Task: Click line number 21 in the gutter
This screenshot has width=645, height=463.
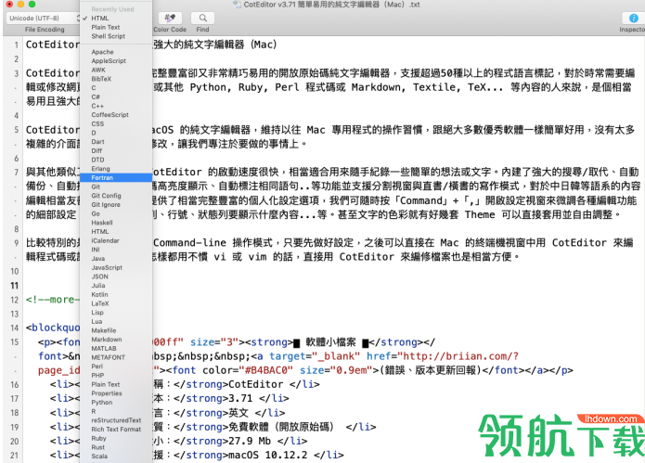Action: [15, 456]
